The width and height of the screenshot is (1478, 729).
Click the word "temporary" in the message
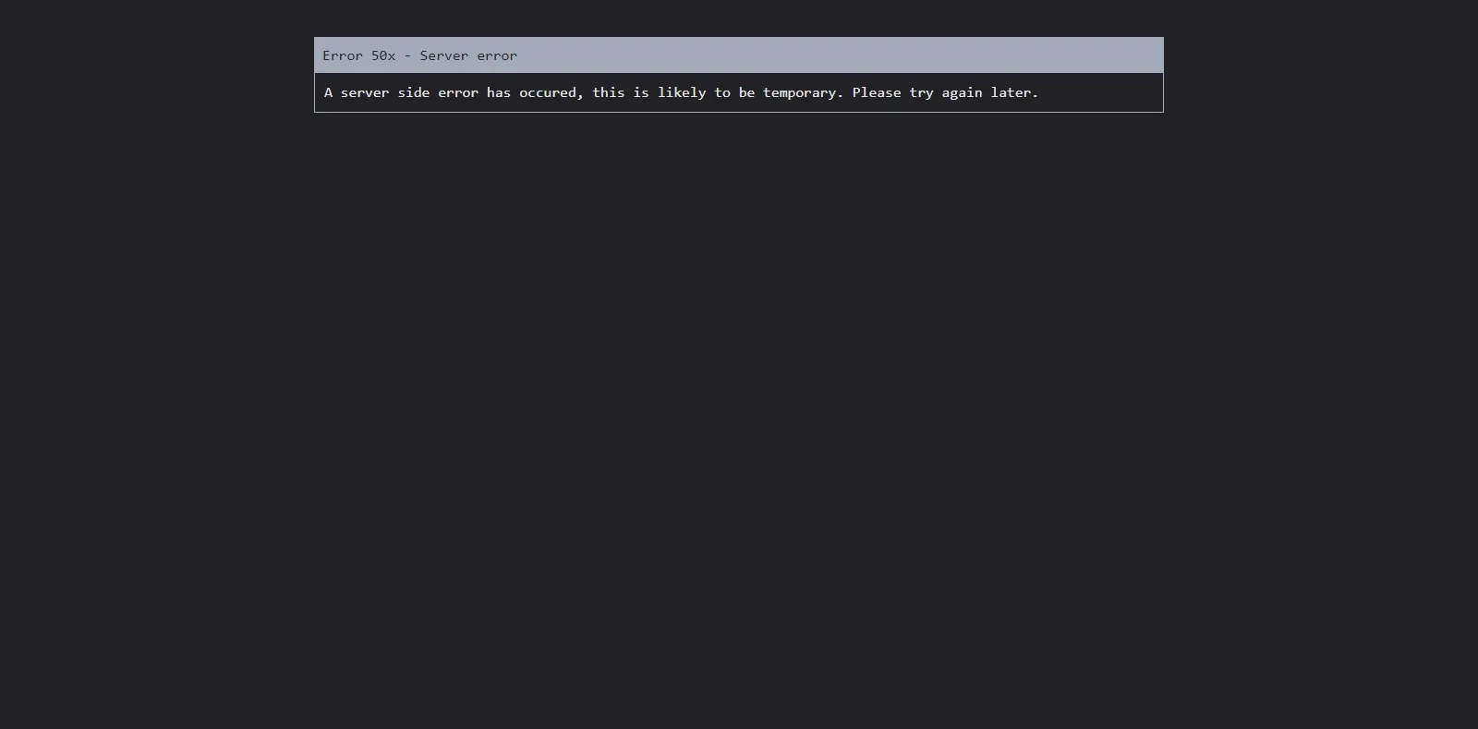coord(800,92)
